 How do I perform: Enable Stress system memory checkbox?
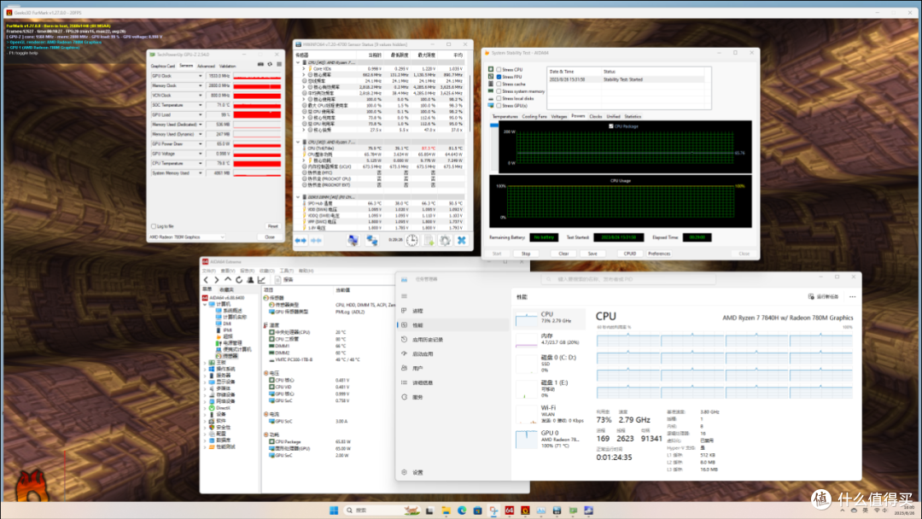[x=499, y=91]
